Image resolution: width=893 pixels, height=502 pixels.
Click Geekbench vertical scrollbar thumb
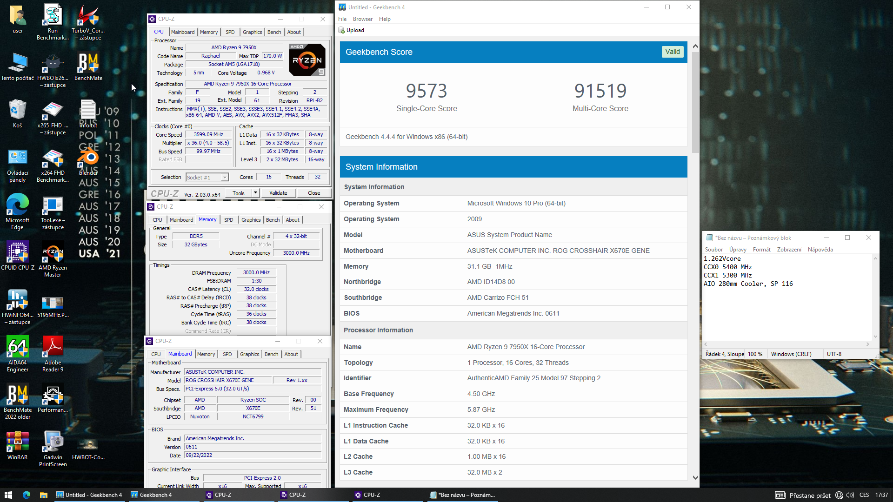point(695,102)
